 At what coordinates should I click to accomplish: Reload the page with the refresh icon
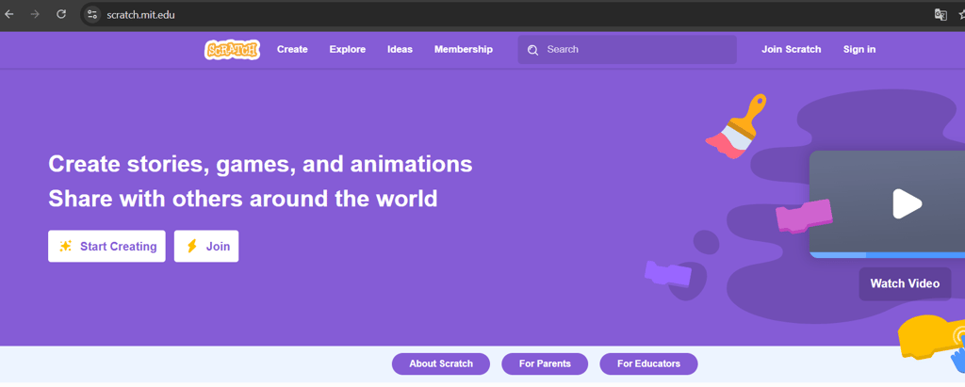click(61, 14)
